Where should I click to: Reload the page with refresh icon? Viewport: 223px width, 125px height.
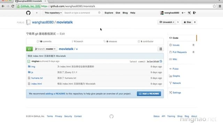[x=13, y=6]
